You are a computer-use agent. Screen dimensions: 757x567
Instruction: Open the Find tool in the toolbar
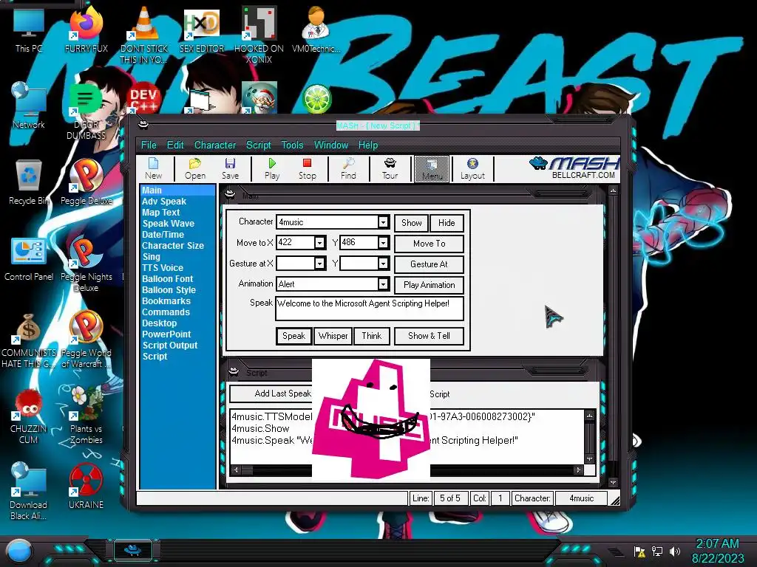point(348,169)
